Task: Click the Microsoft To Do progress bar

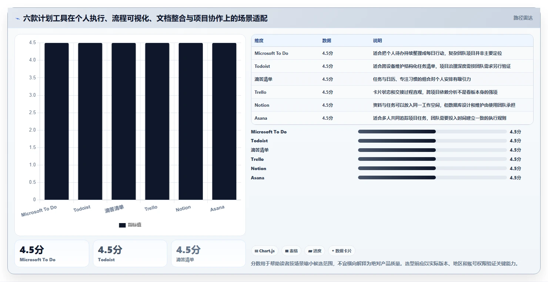Action: [x=432, y=132]
